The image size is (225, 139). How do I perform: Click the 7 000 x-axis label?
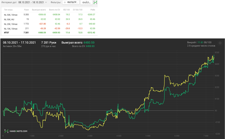[206, 136]
